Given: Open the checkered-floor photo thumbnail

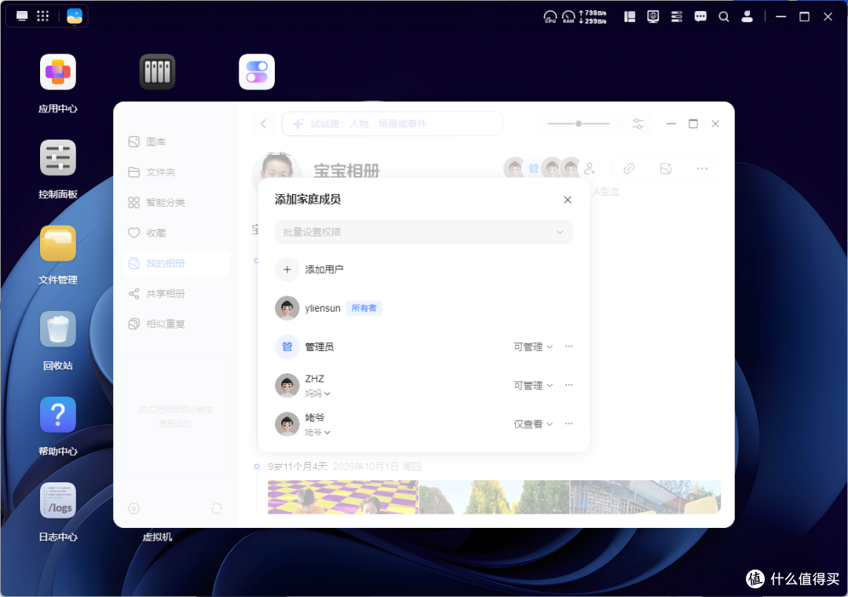Looking at the screenshot, I should [343, 497].
